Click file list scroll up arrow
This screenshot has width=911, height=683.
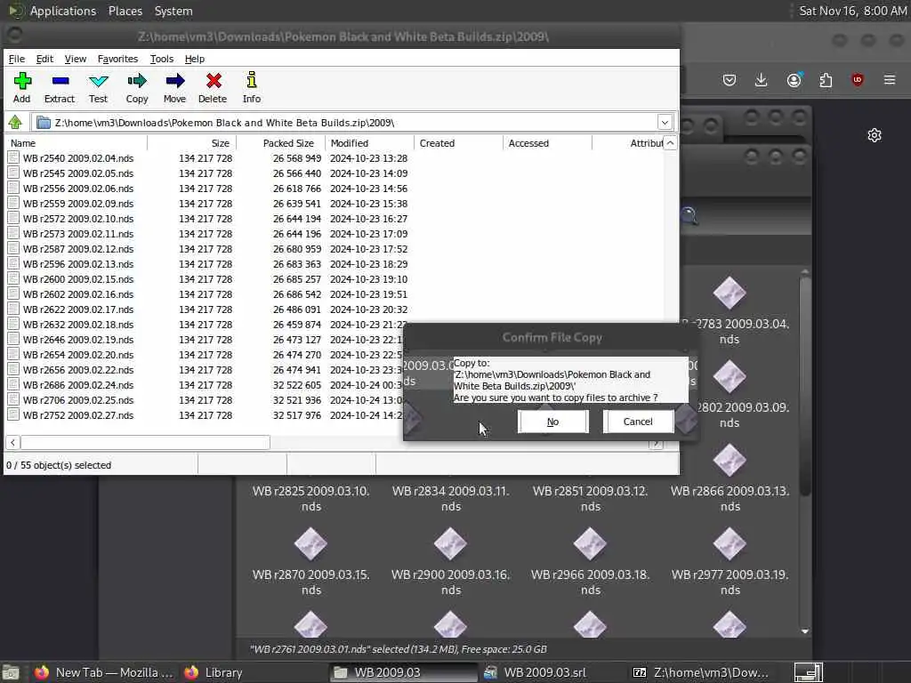[x=671, y=143]
